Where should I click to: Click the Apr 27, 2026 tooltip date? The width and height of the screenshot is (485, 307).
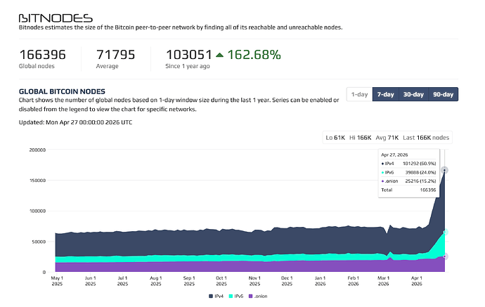click(394, 155)
